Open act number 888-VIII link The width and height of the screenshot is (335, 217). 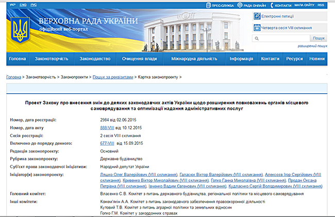[107, 127]
